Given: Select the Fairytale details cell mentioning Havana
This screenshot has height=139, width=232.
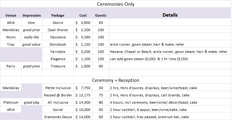Looking at the screenshot, I should point(170,52).
